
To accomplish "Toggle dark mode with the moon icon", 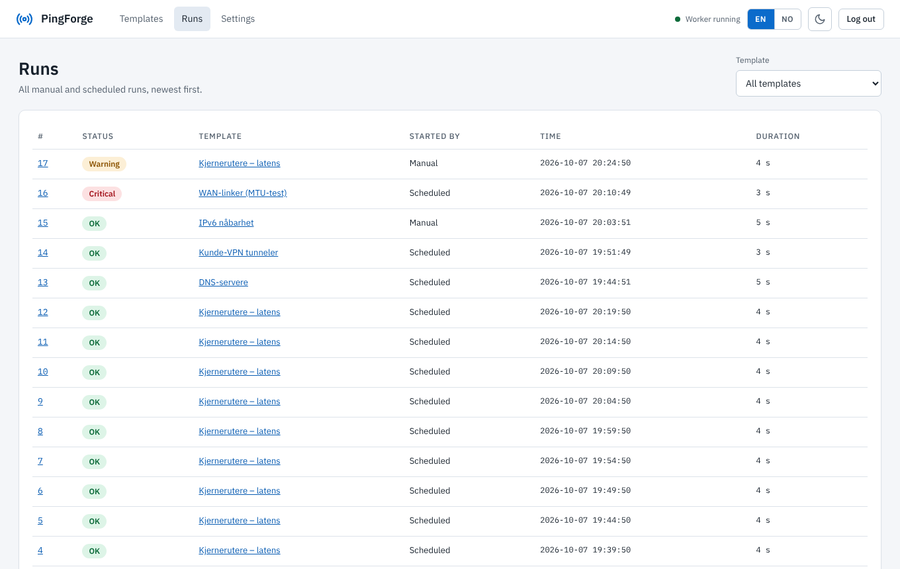I will [820, 19].
